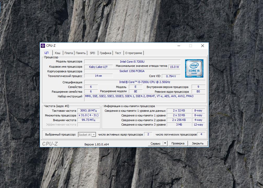Click the logical processors count 4
This screenshot has height=188, width=263.
click(x=201, y=134)
